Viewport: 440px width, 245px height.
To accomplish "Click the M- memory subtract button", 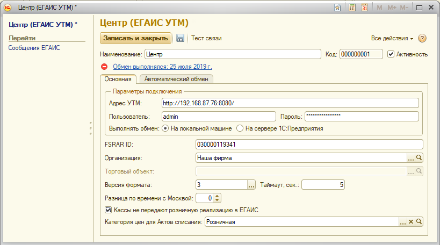I will point(404,8).
